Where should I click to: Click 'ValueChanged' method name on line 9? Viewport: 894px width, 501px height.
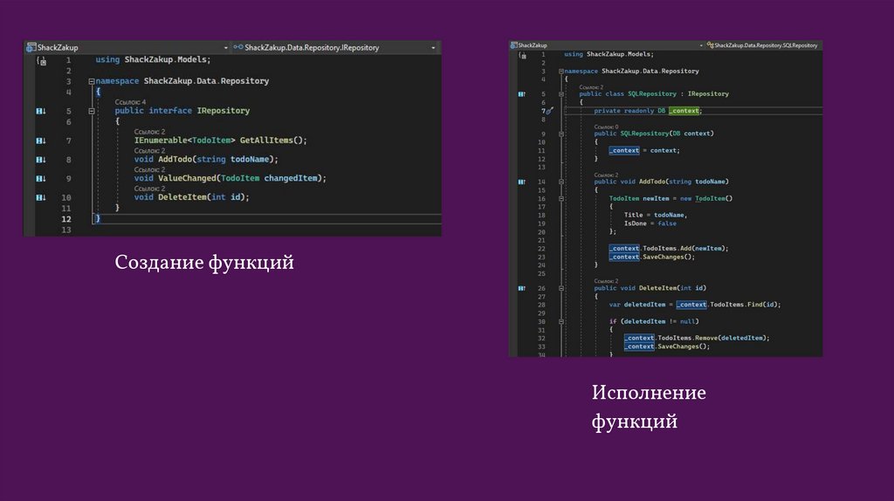187,178
